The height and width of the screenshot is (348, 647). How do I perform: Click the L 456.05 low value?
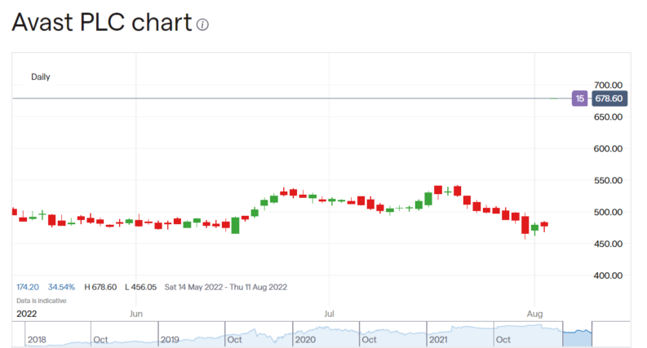pyautogui.click(x=140, y=288)
